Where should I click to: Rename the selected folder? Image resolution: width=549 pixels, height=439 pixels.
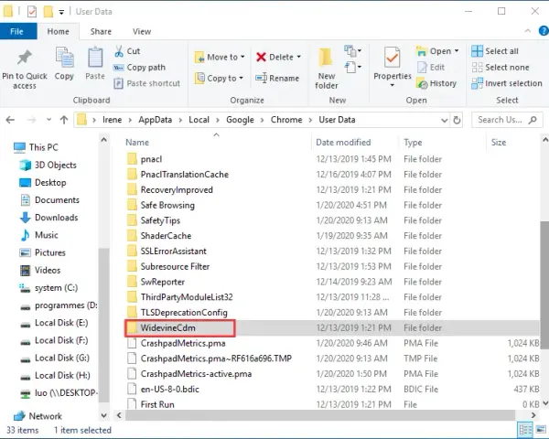[x=277, y=78]
